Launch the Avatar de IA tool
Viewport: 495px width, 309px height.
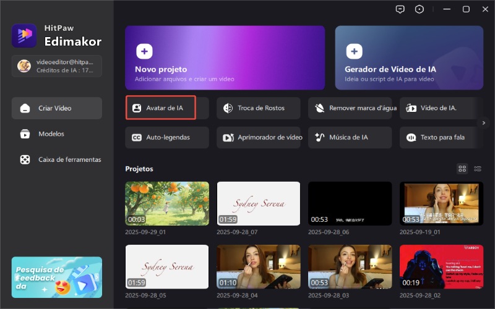161,108
